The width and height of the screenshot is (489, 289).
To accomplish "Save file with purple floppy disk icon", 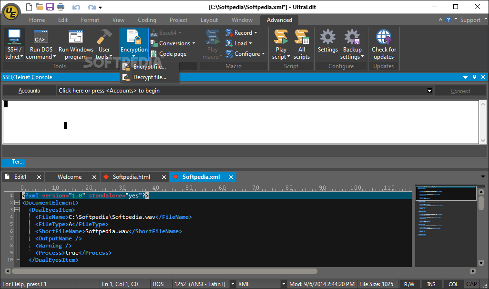I will (50, 7).
